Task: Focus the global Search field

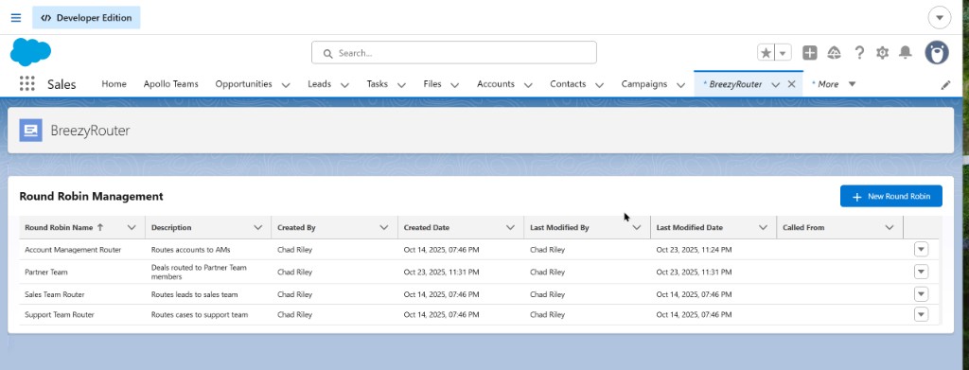Action: click(x=454, y=52)
